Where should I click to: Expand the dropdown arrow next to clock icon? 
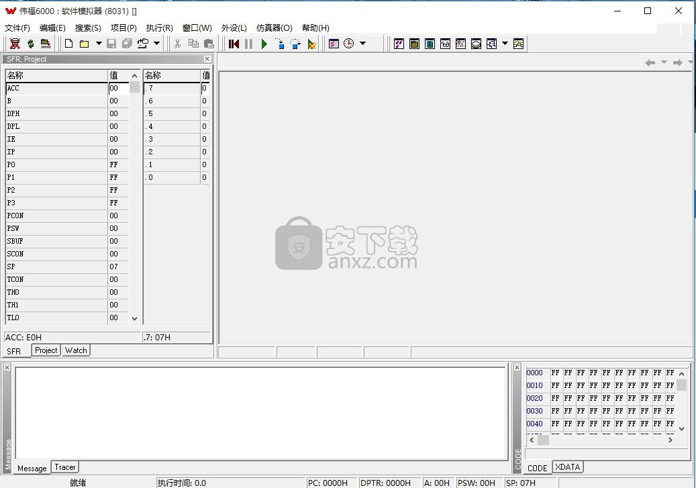[x=362, y=44]
